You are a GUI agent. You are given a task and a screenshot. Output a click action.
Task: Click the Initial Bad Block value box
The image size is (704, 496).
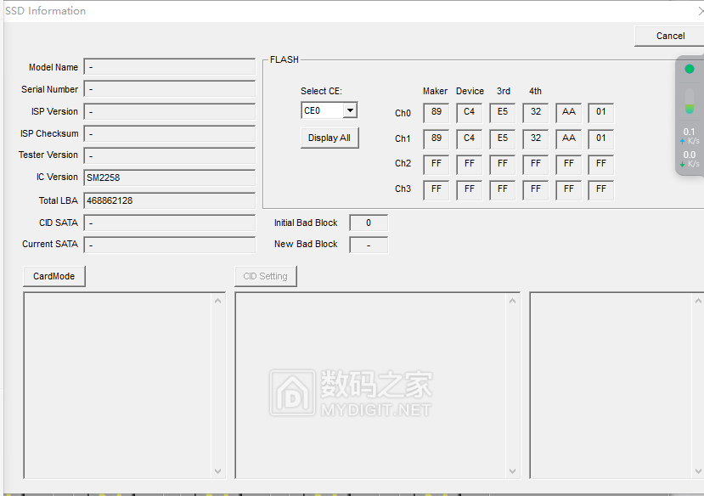click(369, 223)
